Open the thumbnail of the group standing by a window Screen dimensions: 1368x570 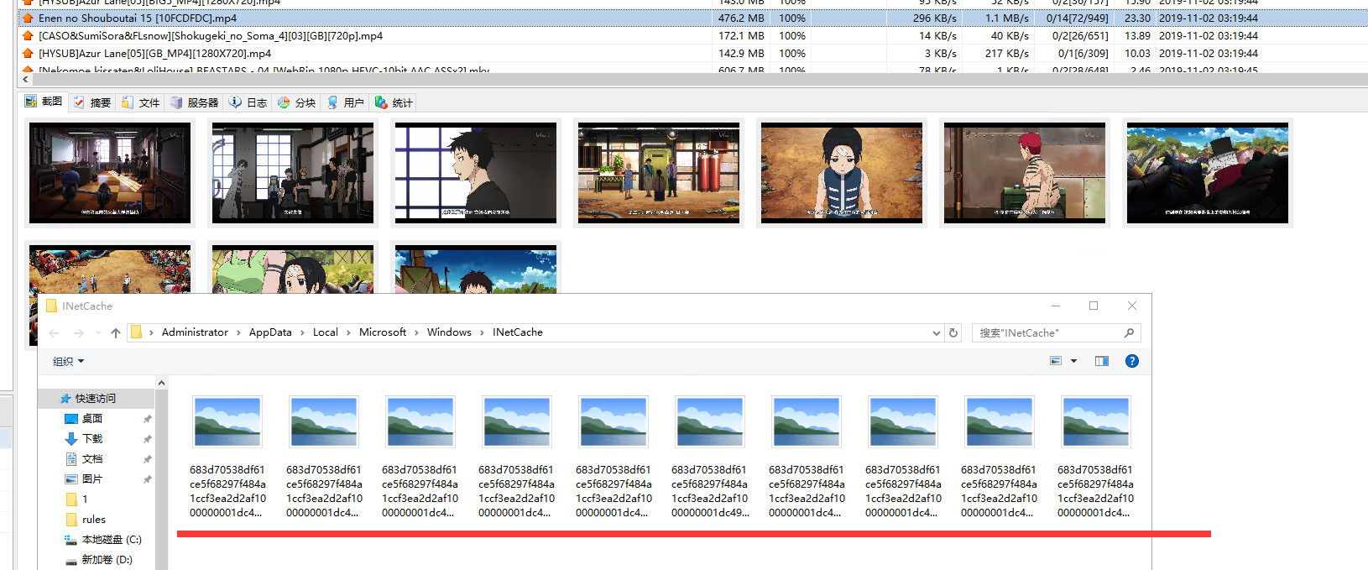(x=293, y=173)
